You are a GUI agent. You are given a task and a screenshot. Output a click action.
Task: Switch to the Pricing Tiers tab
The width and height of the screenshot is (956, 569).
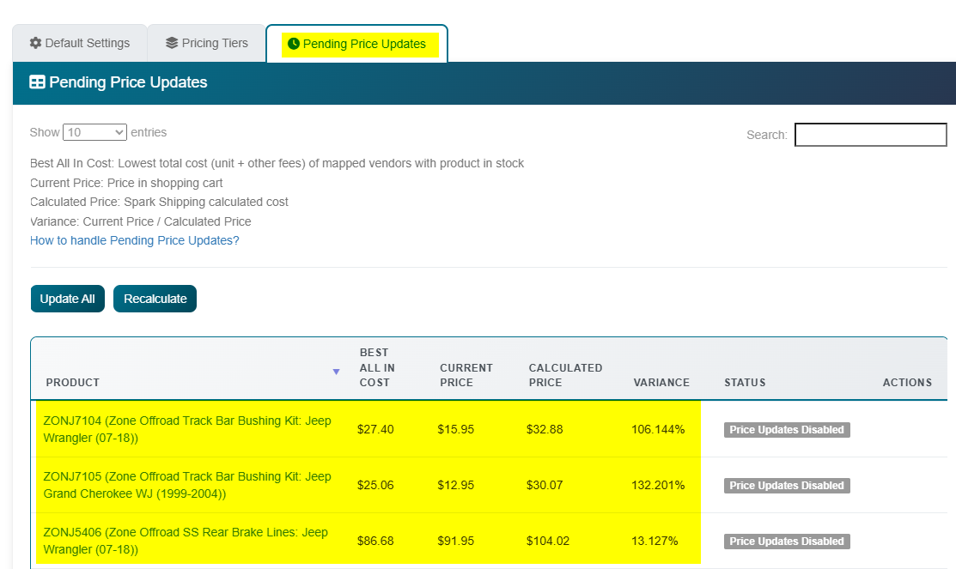click(x=206, y=43)
